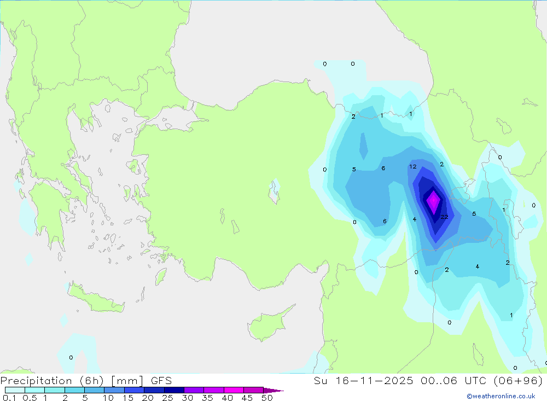Click the "Su 16-11-2025 00..06 UTC (06+96)" date text
The width and height of the screenshot is (547, 401).
428,380
